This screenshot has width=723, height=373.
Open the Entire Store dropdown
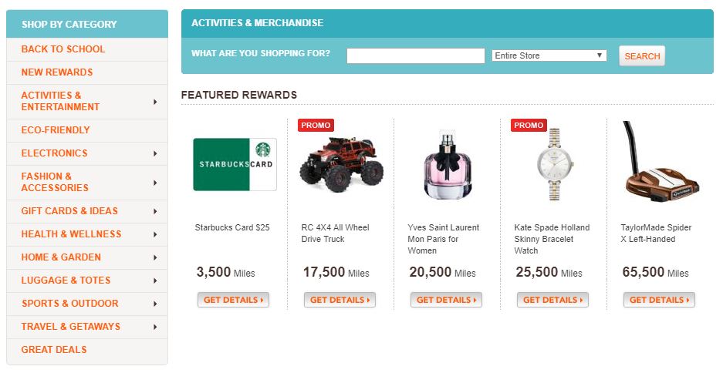(549, 55)
